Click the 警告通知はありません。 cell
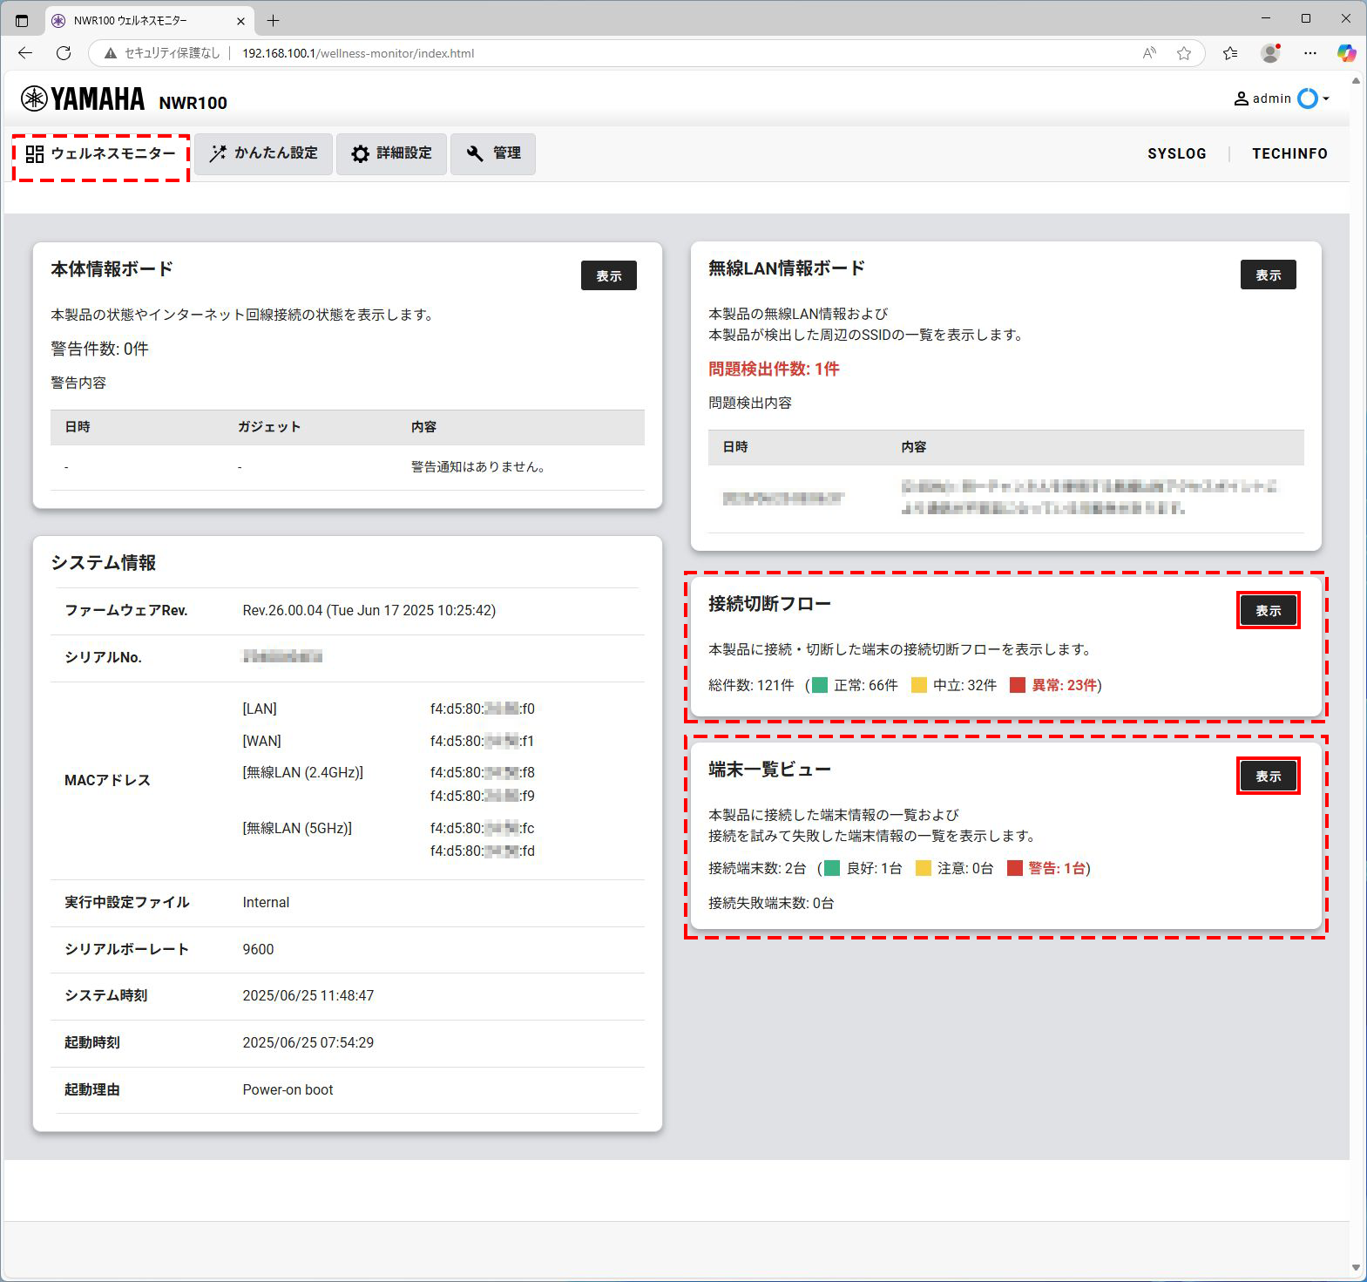Screen dimensions: 1367x1282 [480, 467]
